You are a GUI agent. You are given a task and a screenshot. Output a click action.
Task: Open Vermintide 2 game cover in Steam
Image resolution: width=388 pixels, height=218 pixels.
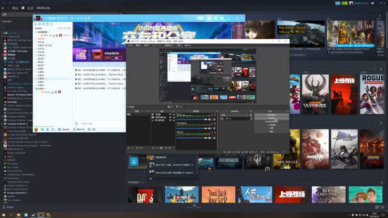(x=315, y=94)
